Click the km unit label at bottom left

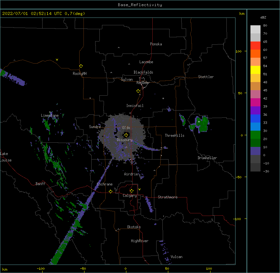pyautogui.click(x=5, y=269)
